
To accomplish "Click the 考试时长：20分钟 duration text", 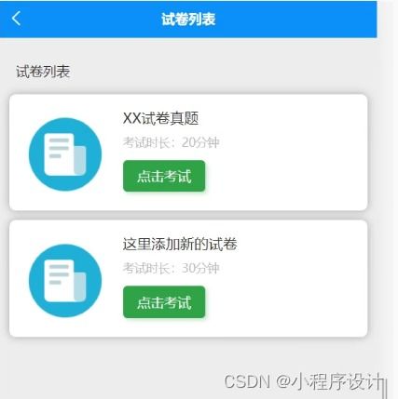I will point(172,142).
